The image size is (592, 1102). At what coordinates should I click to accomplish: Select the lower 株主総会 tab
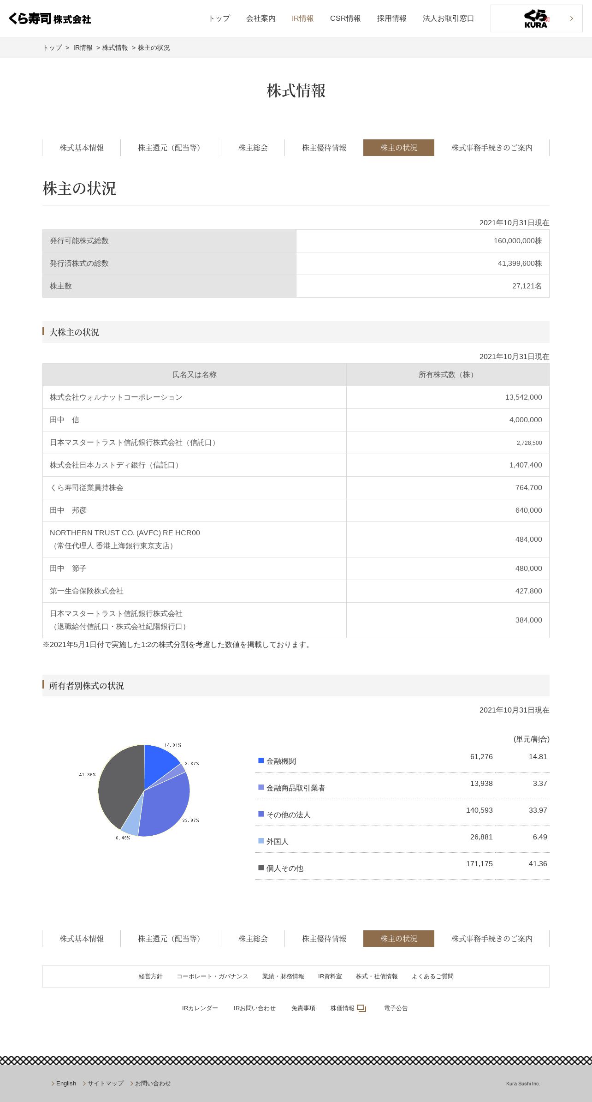253,939
